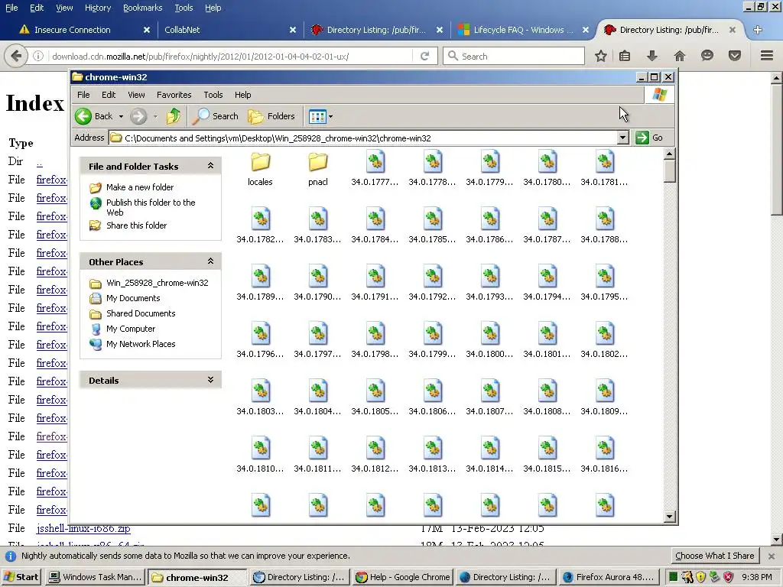
Task: Select the 34.0.1813 file icon
Action: 433,449
